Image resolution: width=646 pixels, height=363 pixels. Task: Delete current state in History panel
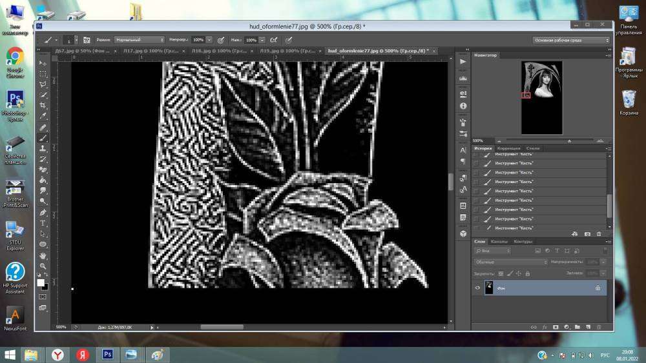coord(599,233)
